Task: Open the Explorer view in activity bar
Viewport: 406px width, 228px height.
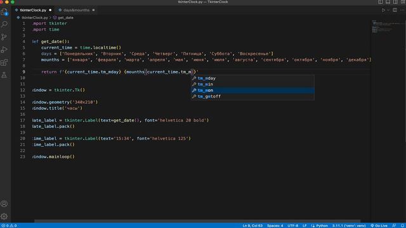Action: click(x=4, y=11)
